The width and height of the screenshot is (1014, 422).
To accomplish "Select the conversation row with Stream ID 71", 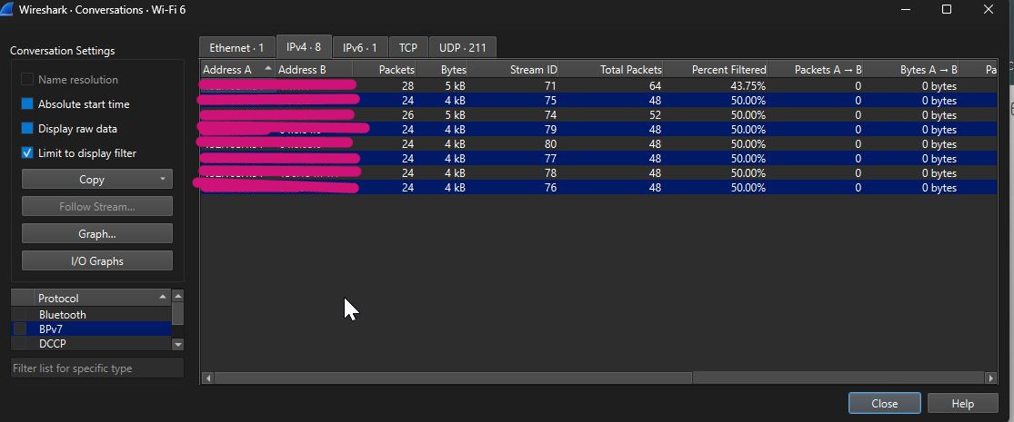I will click(x=598, y=86).
